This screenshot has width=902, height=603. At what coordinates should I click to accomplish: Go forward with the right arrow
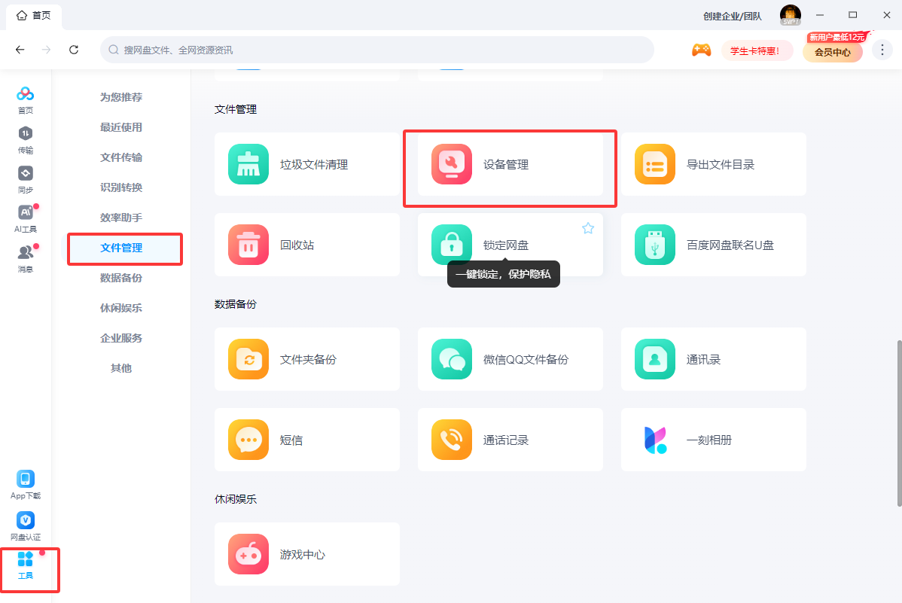click(47, 50)
